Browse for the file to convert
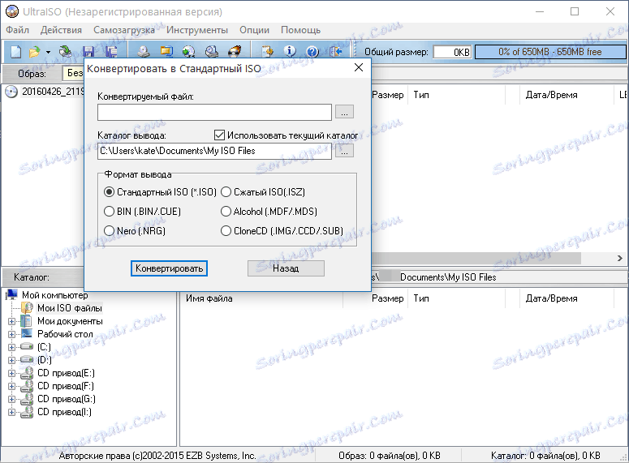The image size is (629, 463). pyautogui.click(x=344, y=112)
